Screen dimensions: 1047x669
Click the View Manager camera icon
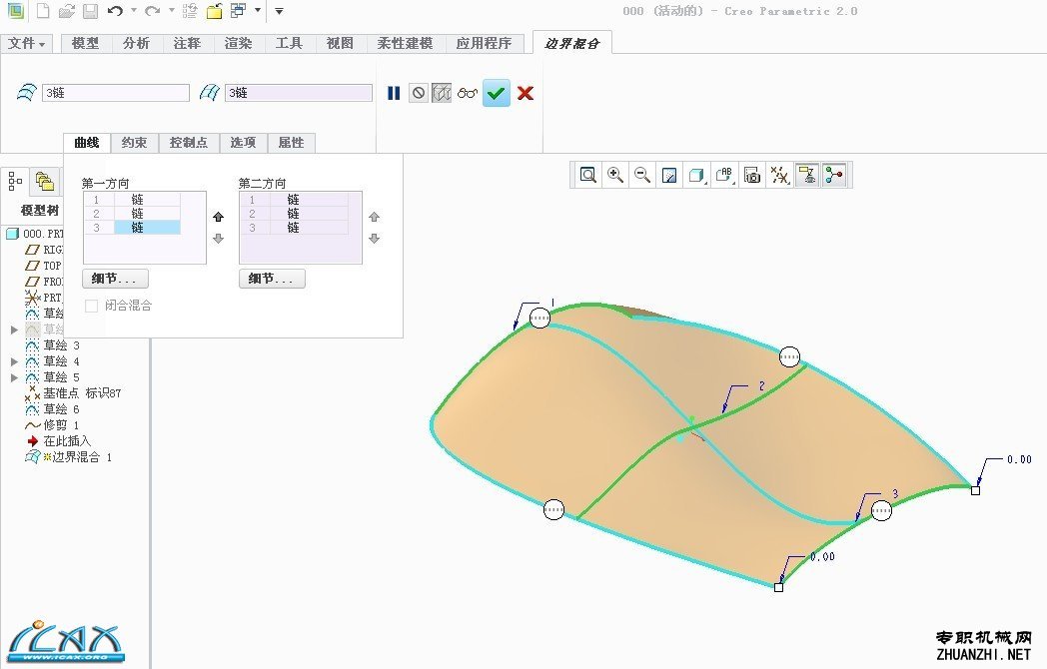point(752,175)
